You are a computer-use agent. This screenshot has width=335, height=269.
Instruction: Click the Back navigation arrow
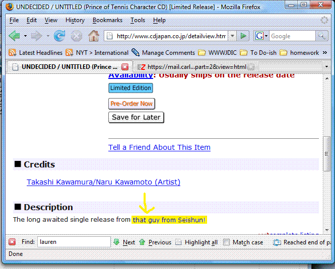15,36
